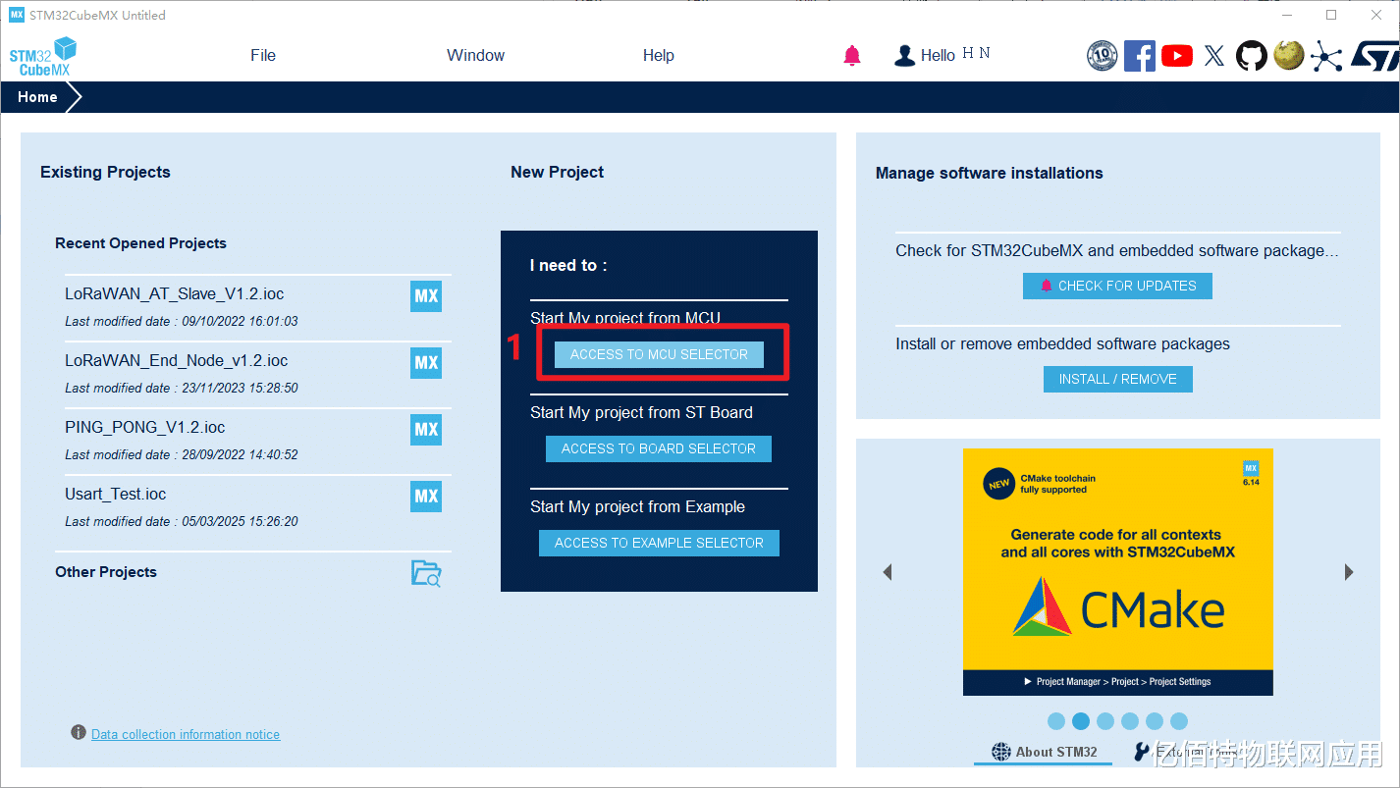The image size is (1400, 788).
Task: Click the X (Twitter) icon
Action: (x=1214, y=56)
